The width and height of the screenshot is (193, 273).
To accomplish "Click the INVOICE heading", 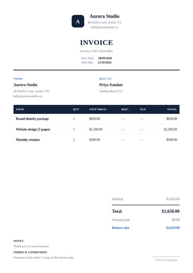I will [96, 42].
